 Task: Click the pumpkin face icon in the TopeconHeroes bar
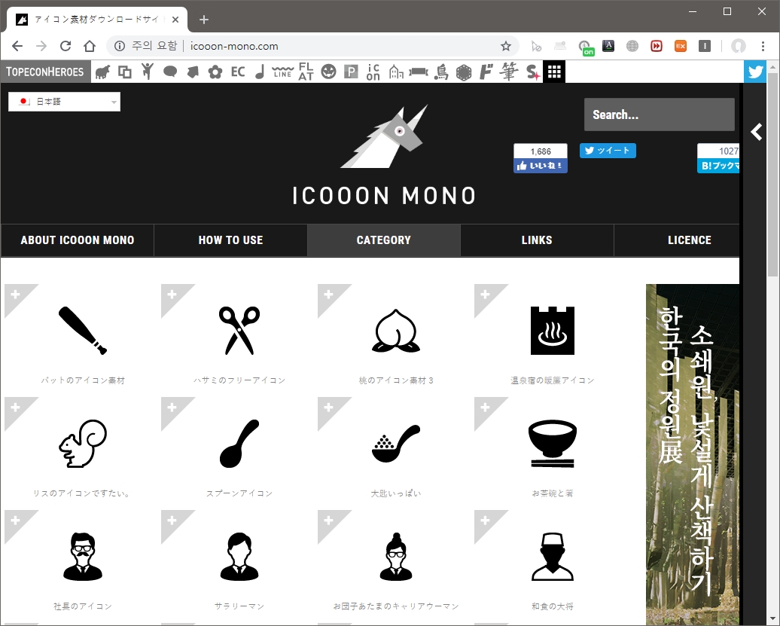[x=328, y=72]
